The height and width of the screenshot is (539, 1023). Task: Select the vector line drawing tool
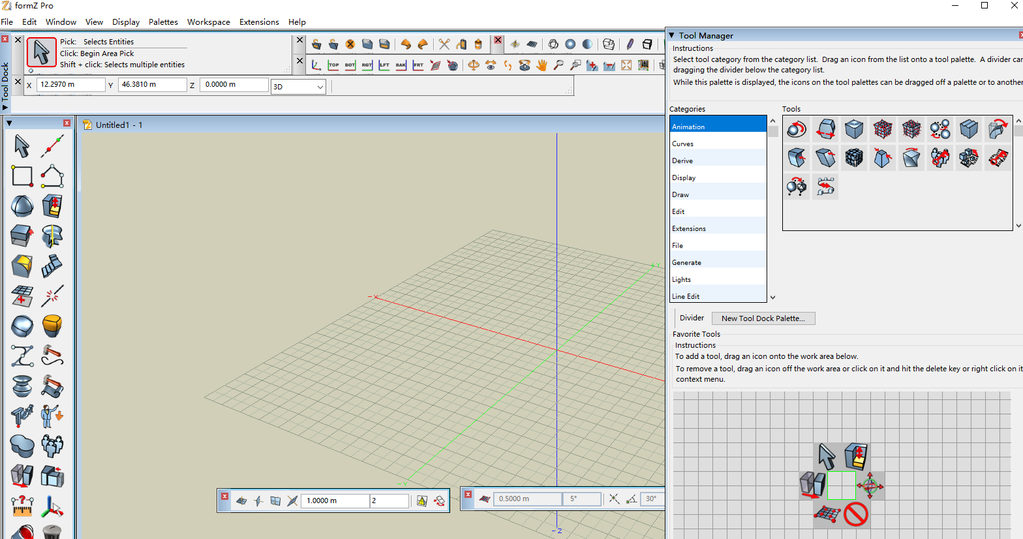tap(52, 146)
